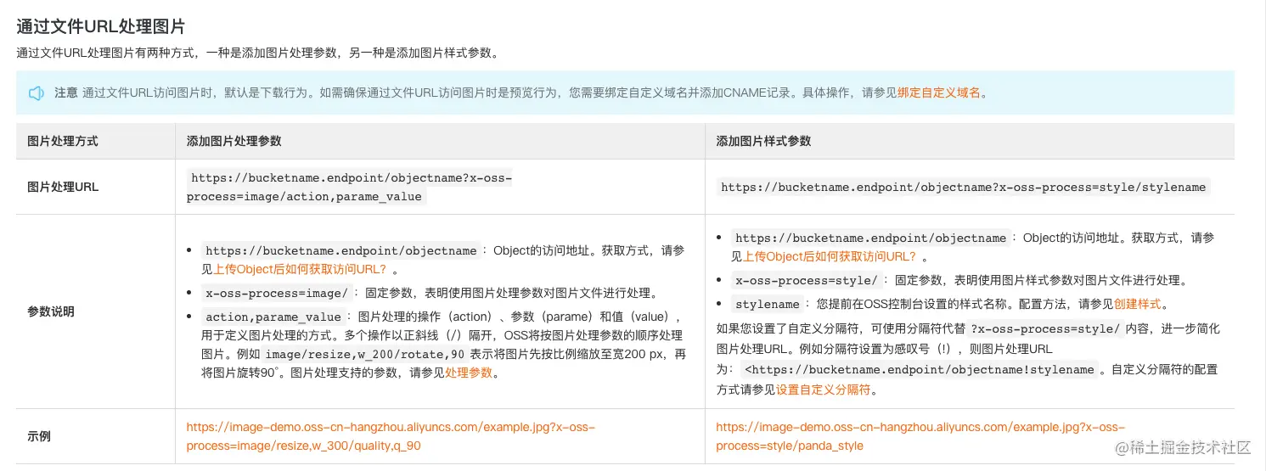1266x471 pixels.
Task: Click the 图片处理方式 column header
Action: click(x=63, y=141)
